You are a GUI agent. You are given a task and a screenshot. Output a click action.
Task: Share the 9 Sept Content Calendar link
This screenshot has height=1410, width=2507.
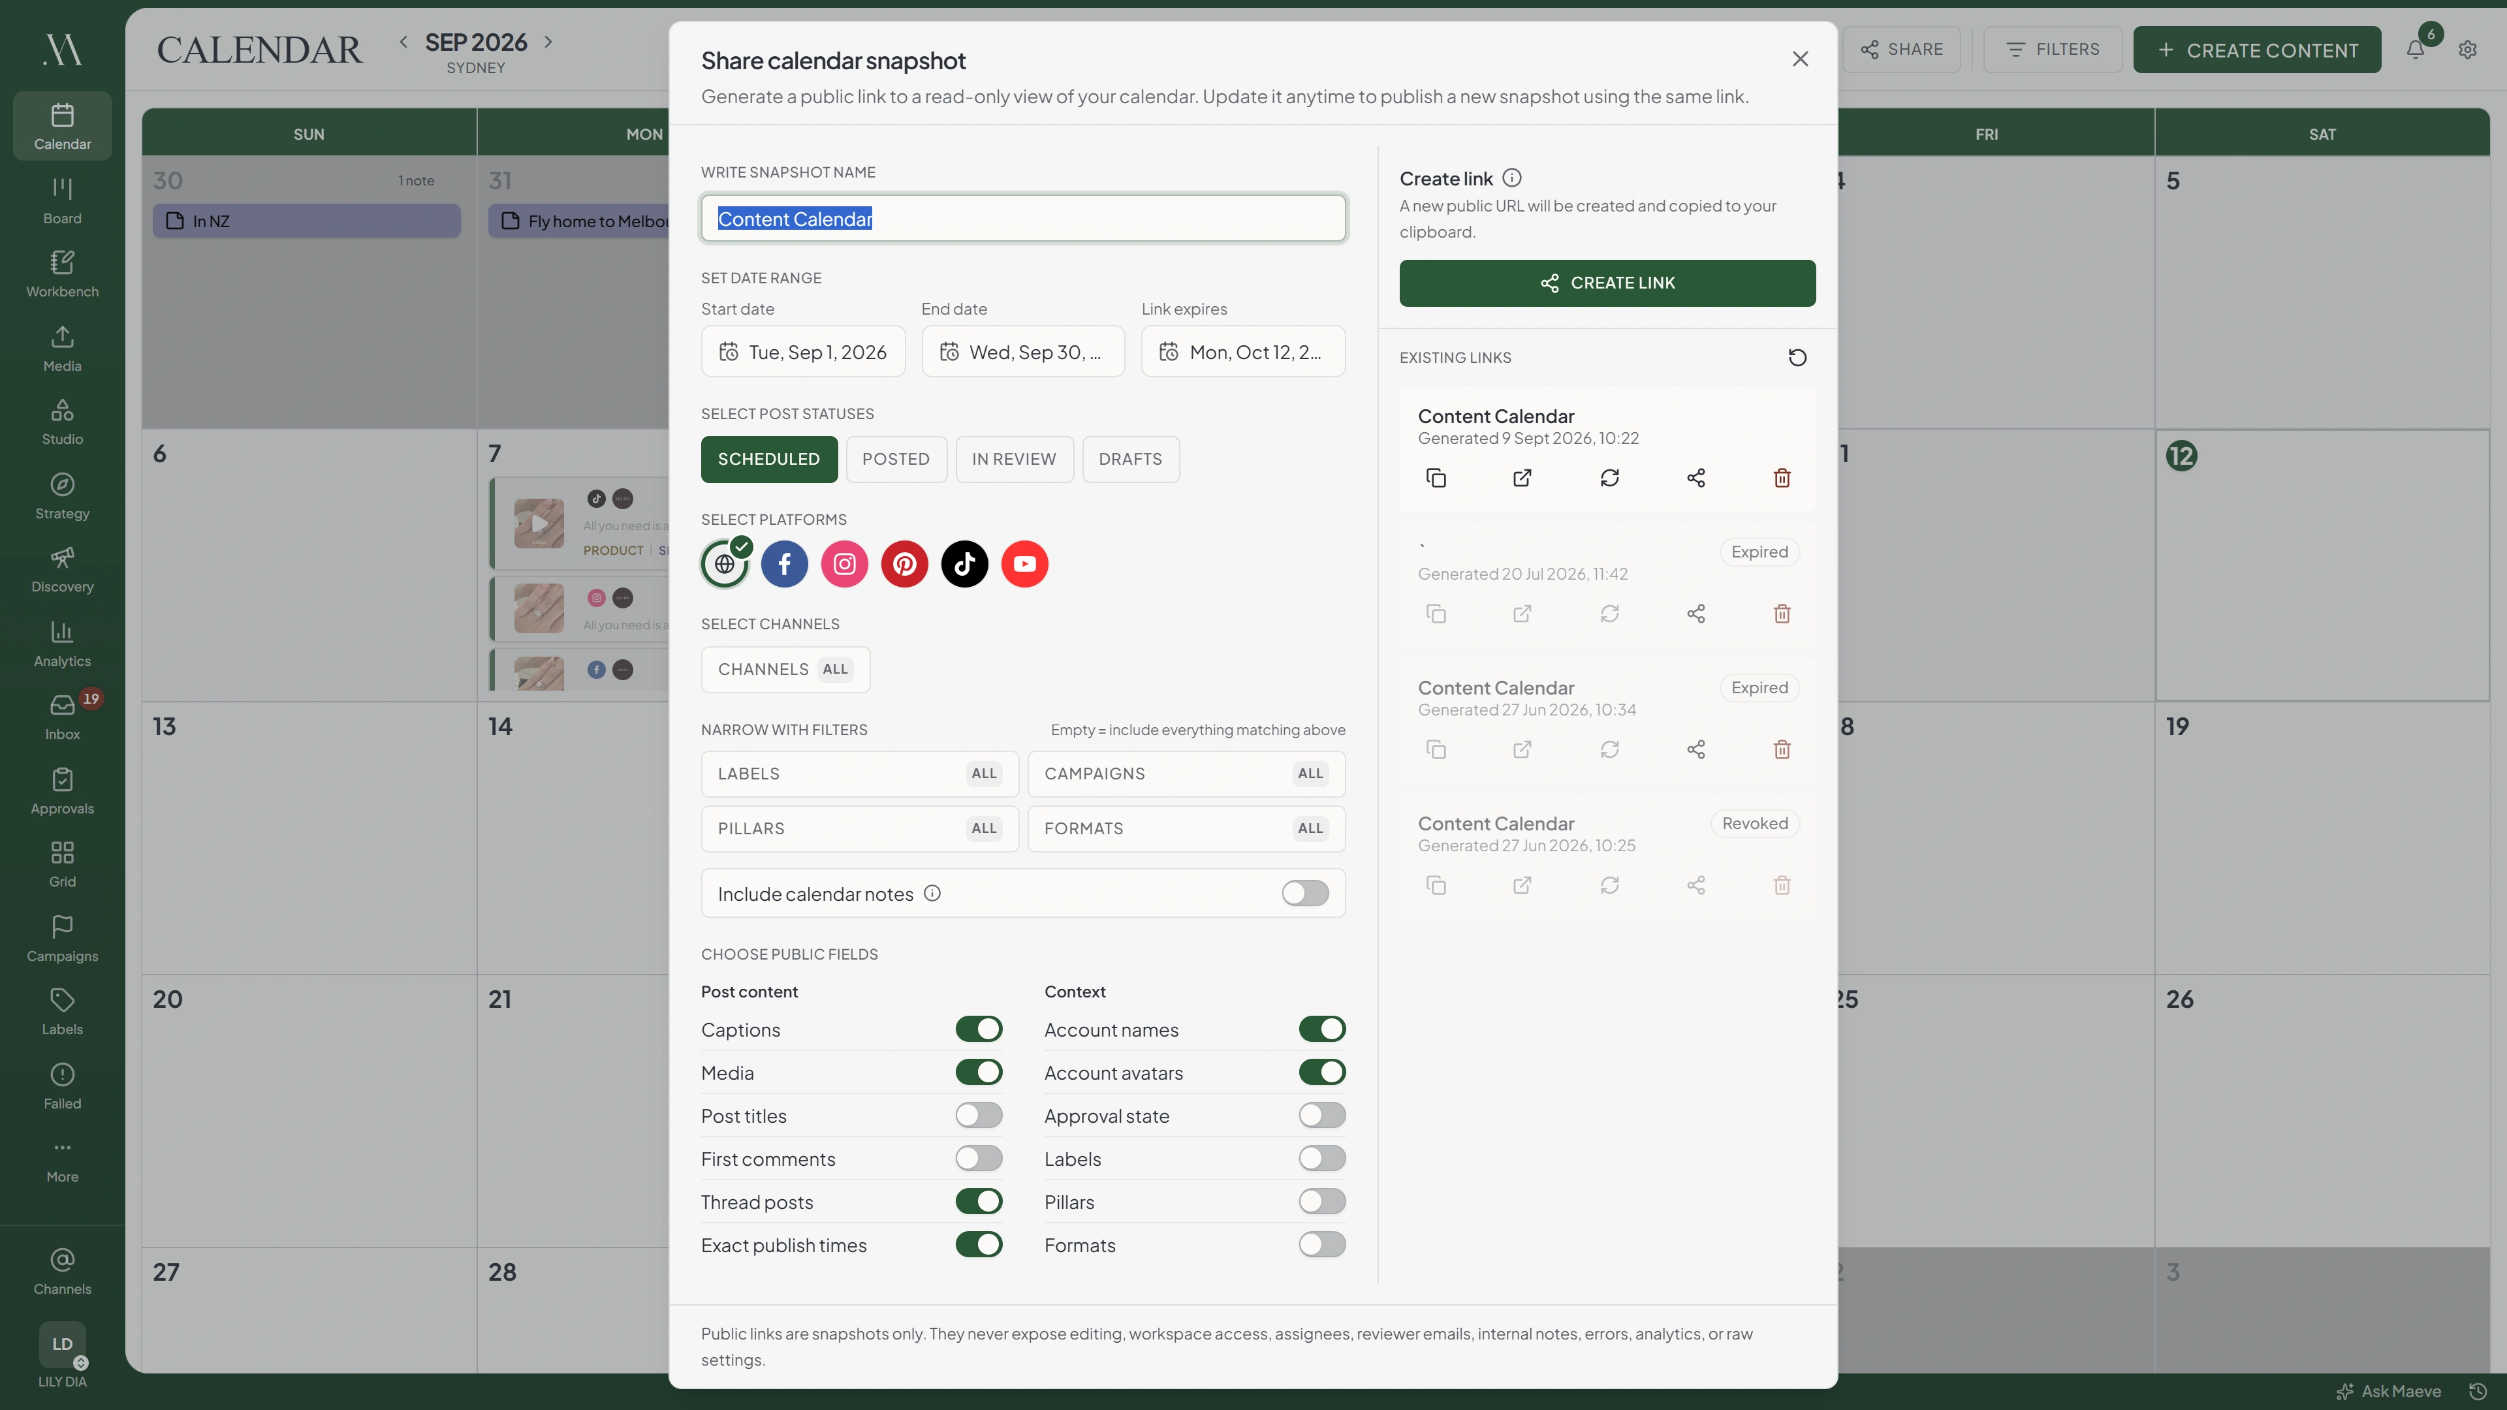(1696, 478)
